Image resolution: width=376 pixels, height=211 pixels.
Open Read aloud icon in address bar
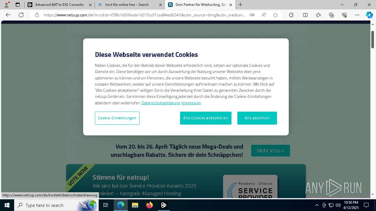tap(264, 15)
